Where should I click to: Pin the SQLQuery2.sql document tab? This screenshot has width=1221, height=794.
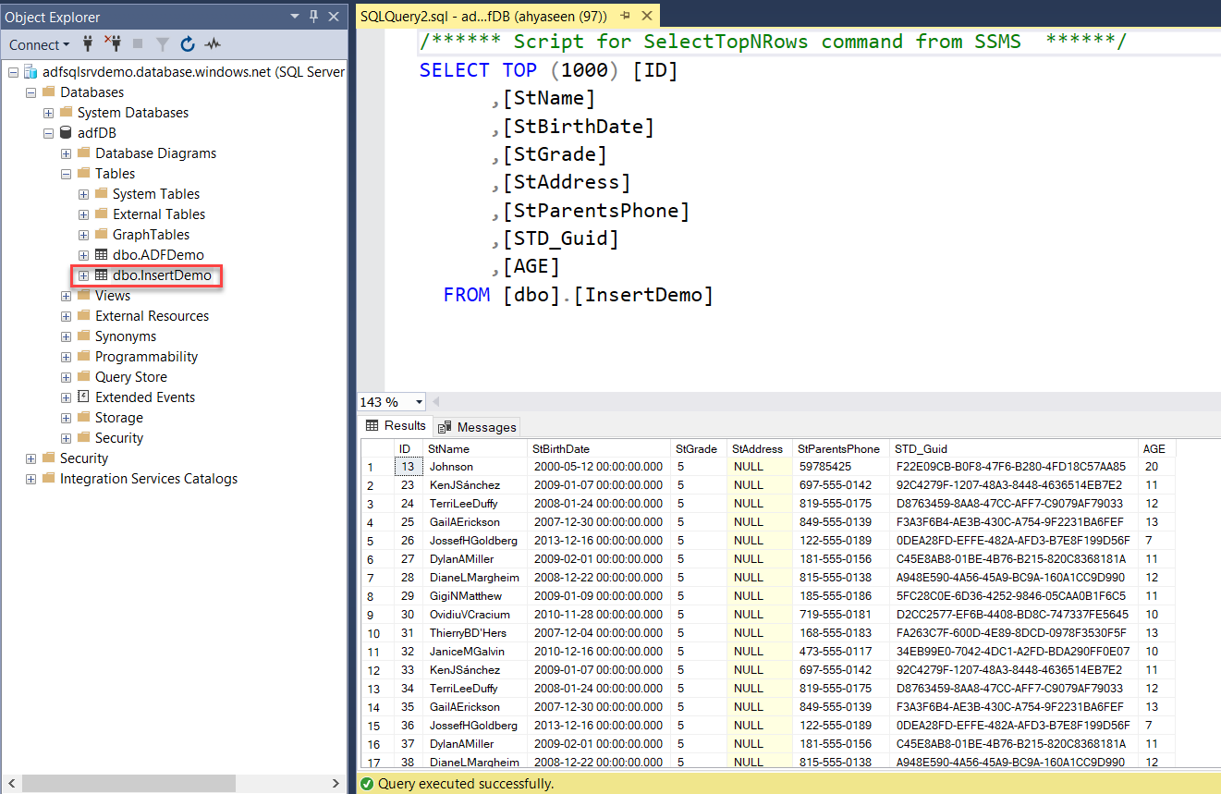pyautogui.click(x=624, y=16)
